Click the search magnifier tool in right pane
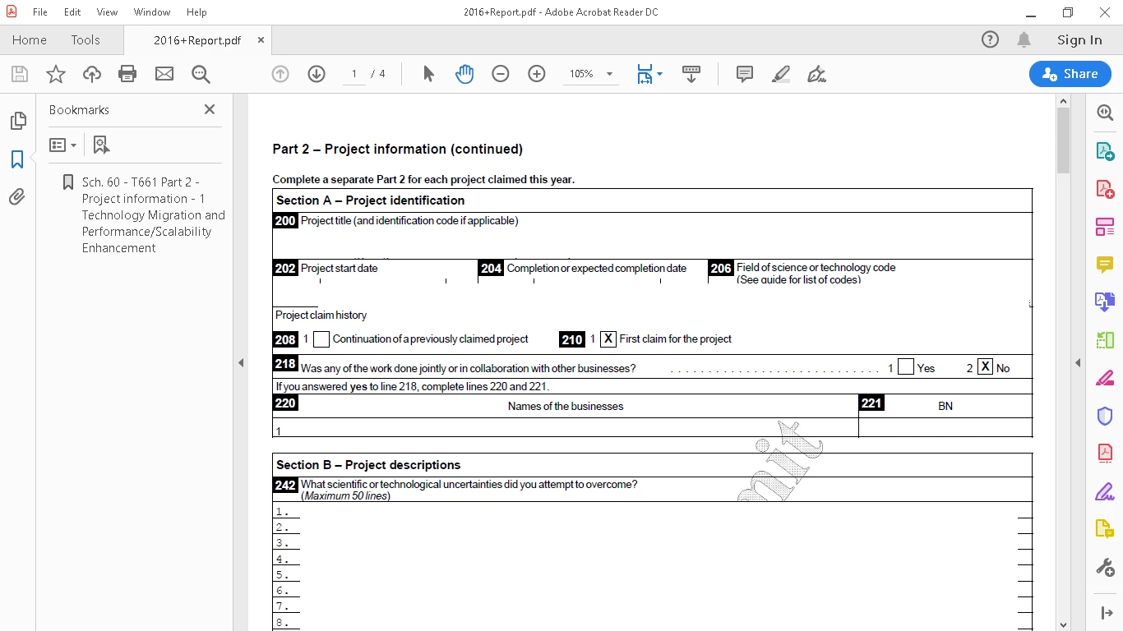The width and height of the screenshot is (1123, 631). (x=1105, y=113)
